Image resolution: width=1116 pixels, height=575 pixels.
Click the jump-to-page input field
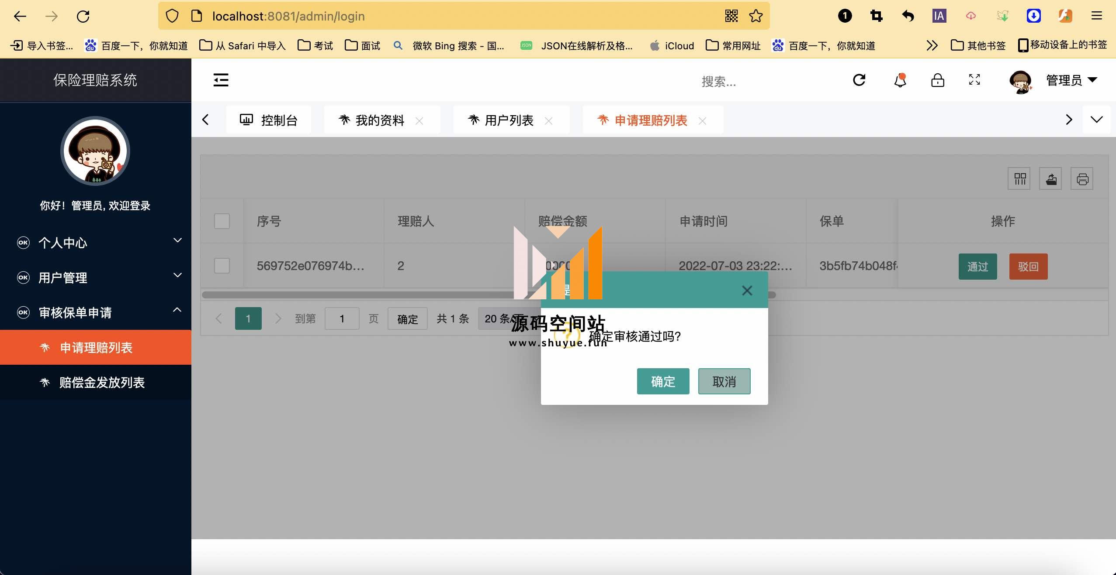click(x=342, y=318)
